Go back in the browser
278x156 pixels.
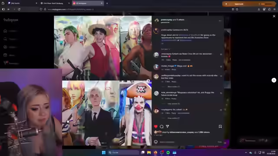click(9, 9)
